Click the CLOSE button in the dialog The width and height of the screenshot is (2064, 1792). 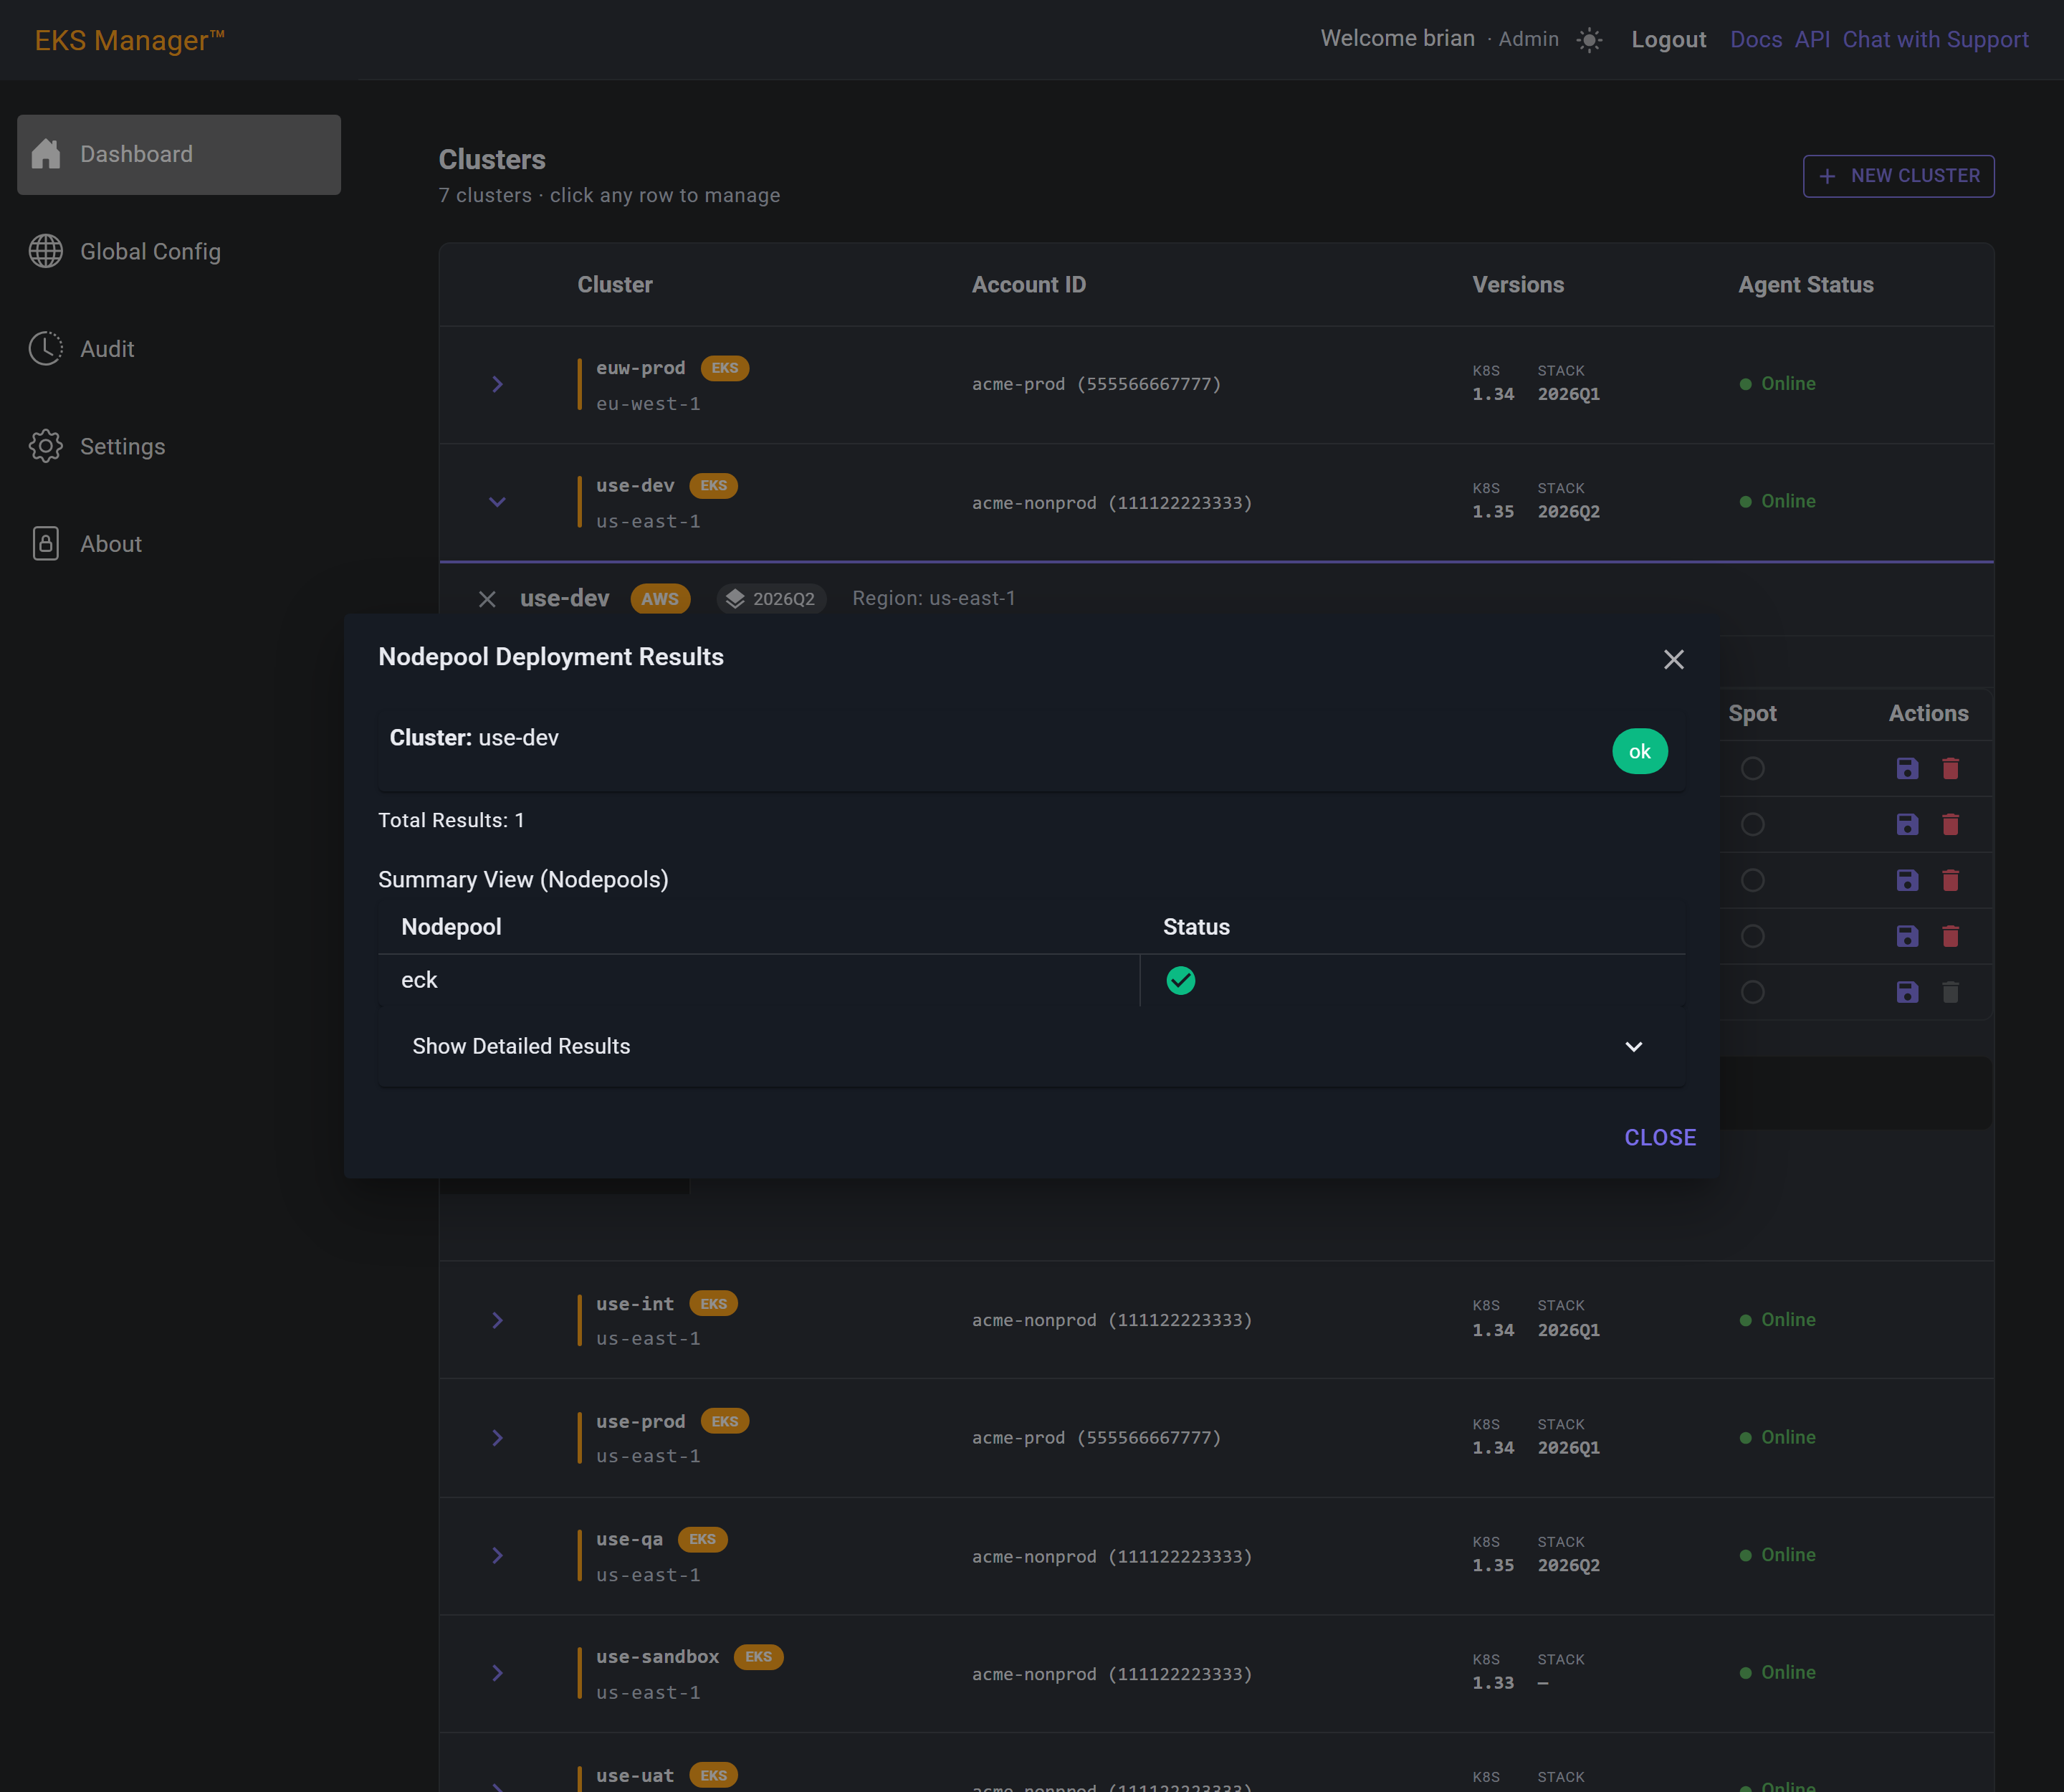(1660, 1137)
